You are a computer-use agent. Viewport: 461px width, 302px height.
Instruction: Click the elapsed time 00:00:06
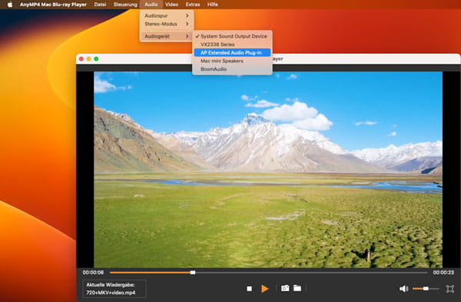[93, 273]
